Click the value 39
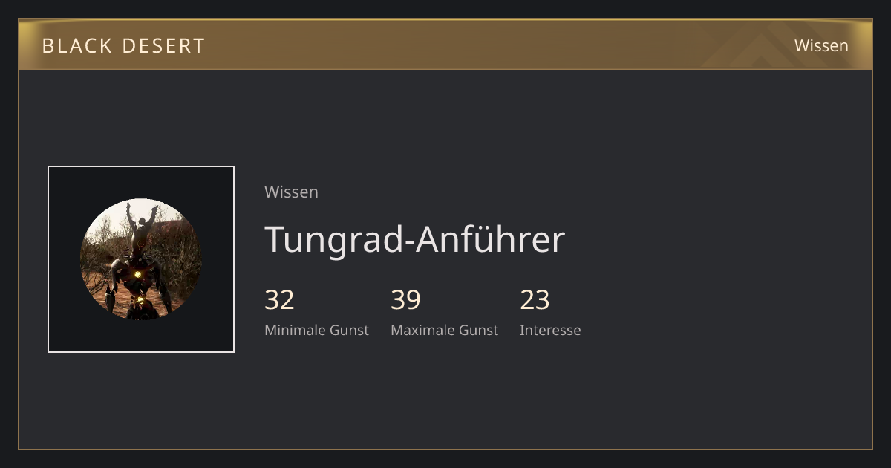Viewport: 891px width, 468px height. [x=405, y=299]
